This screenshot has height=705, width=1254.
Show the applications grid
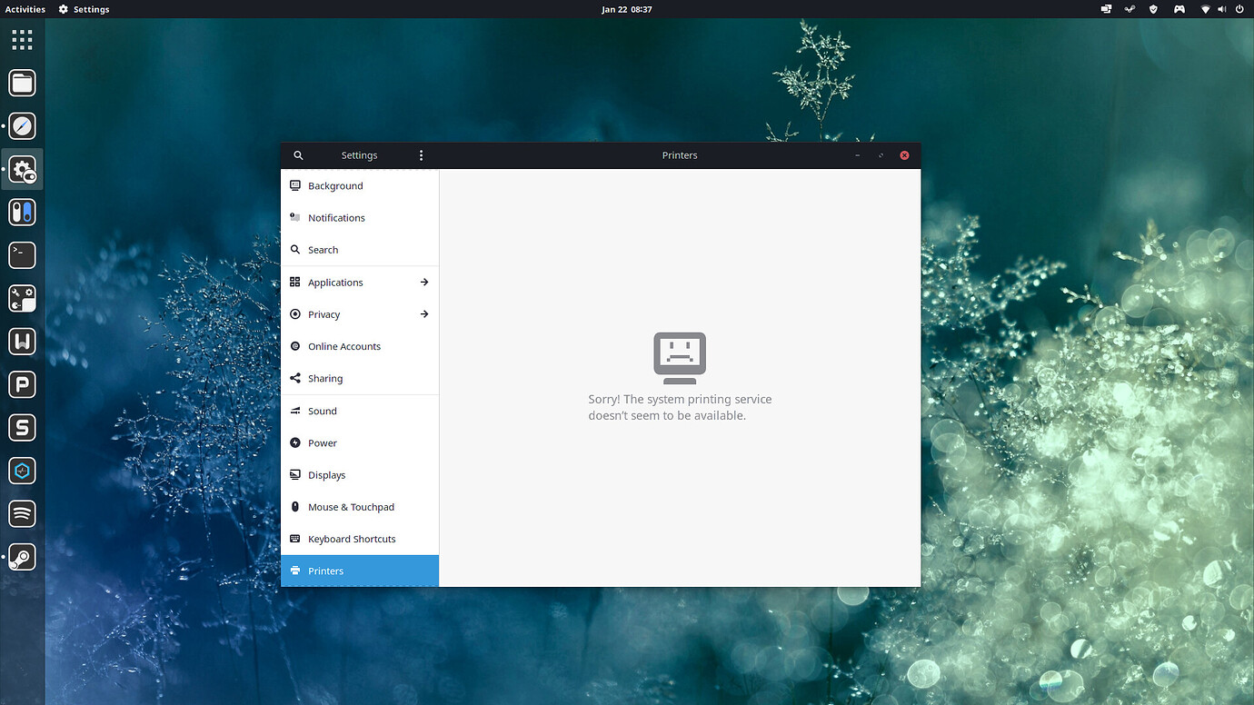tap(22, 39)
